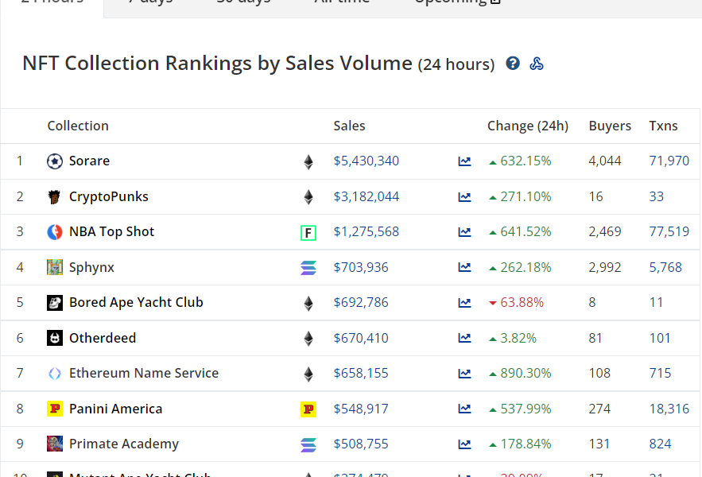702x477 pixels.
Task: Click Ethereum icon in Bored Ape Yacht Club row
Action: pos(308,303)
